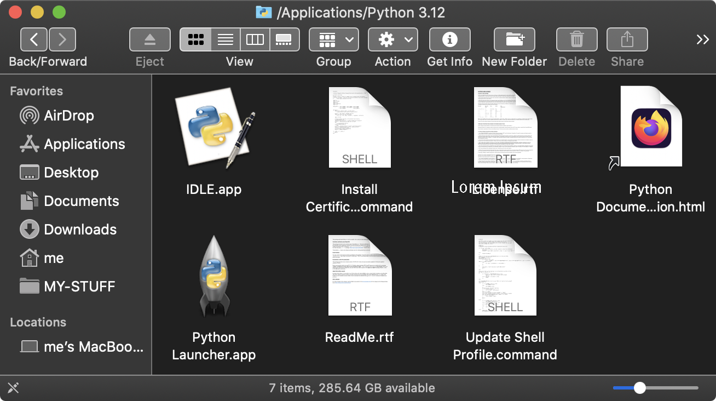Open the Group dropdown menu

334,39
